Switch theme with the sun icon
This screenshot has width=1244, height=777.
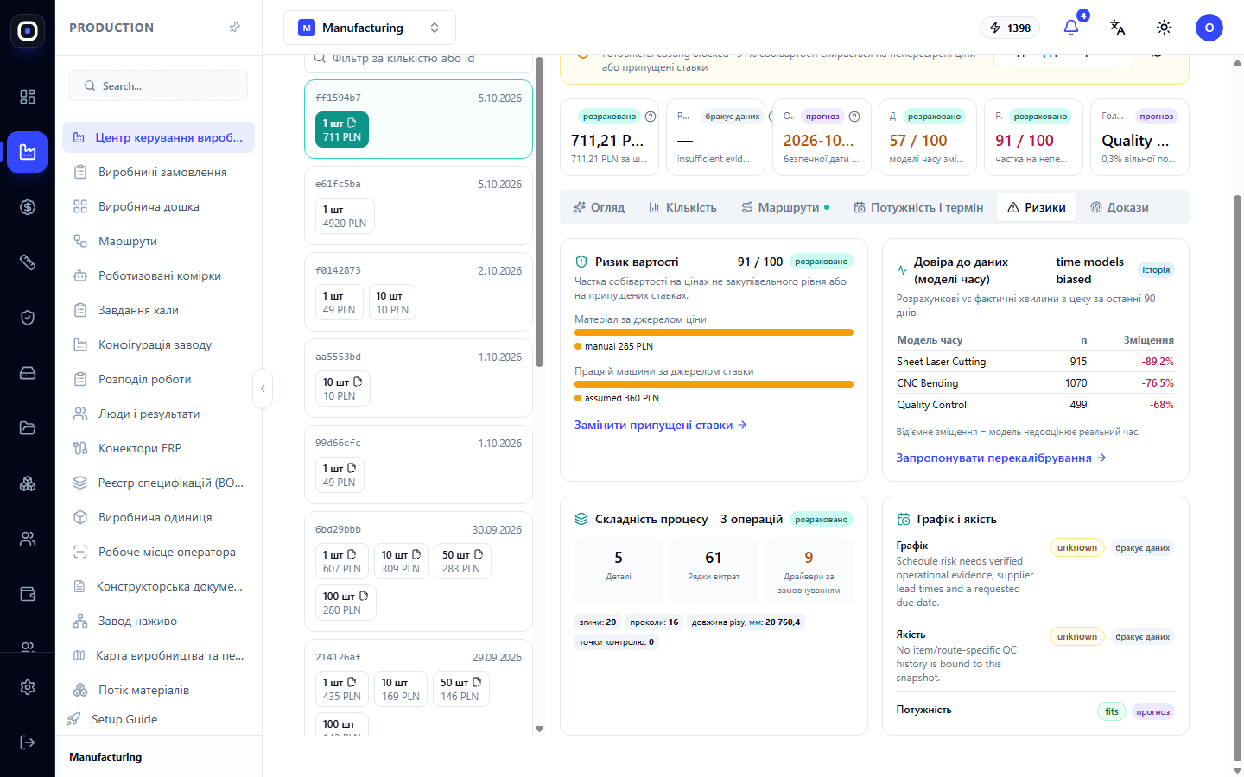(1165, 28)
